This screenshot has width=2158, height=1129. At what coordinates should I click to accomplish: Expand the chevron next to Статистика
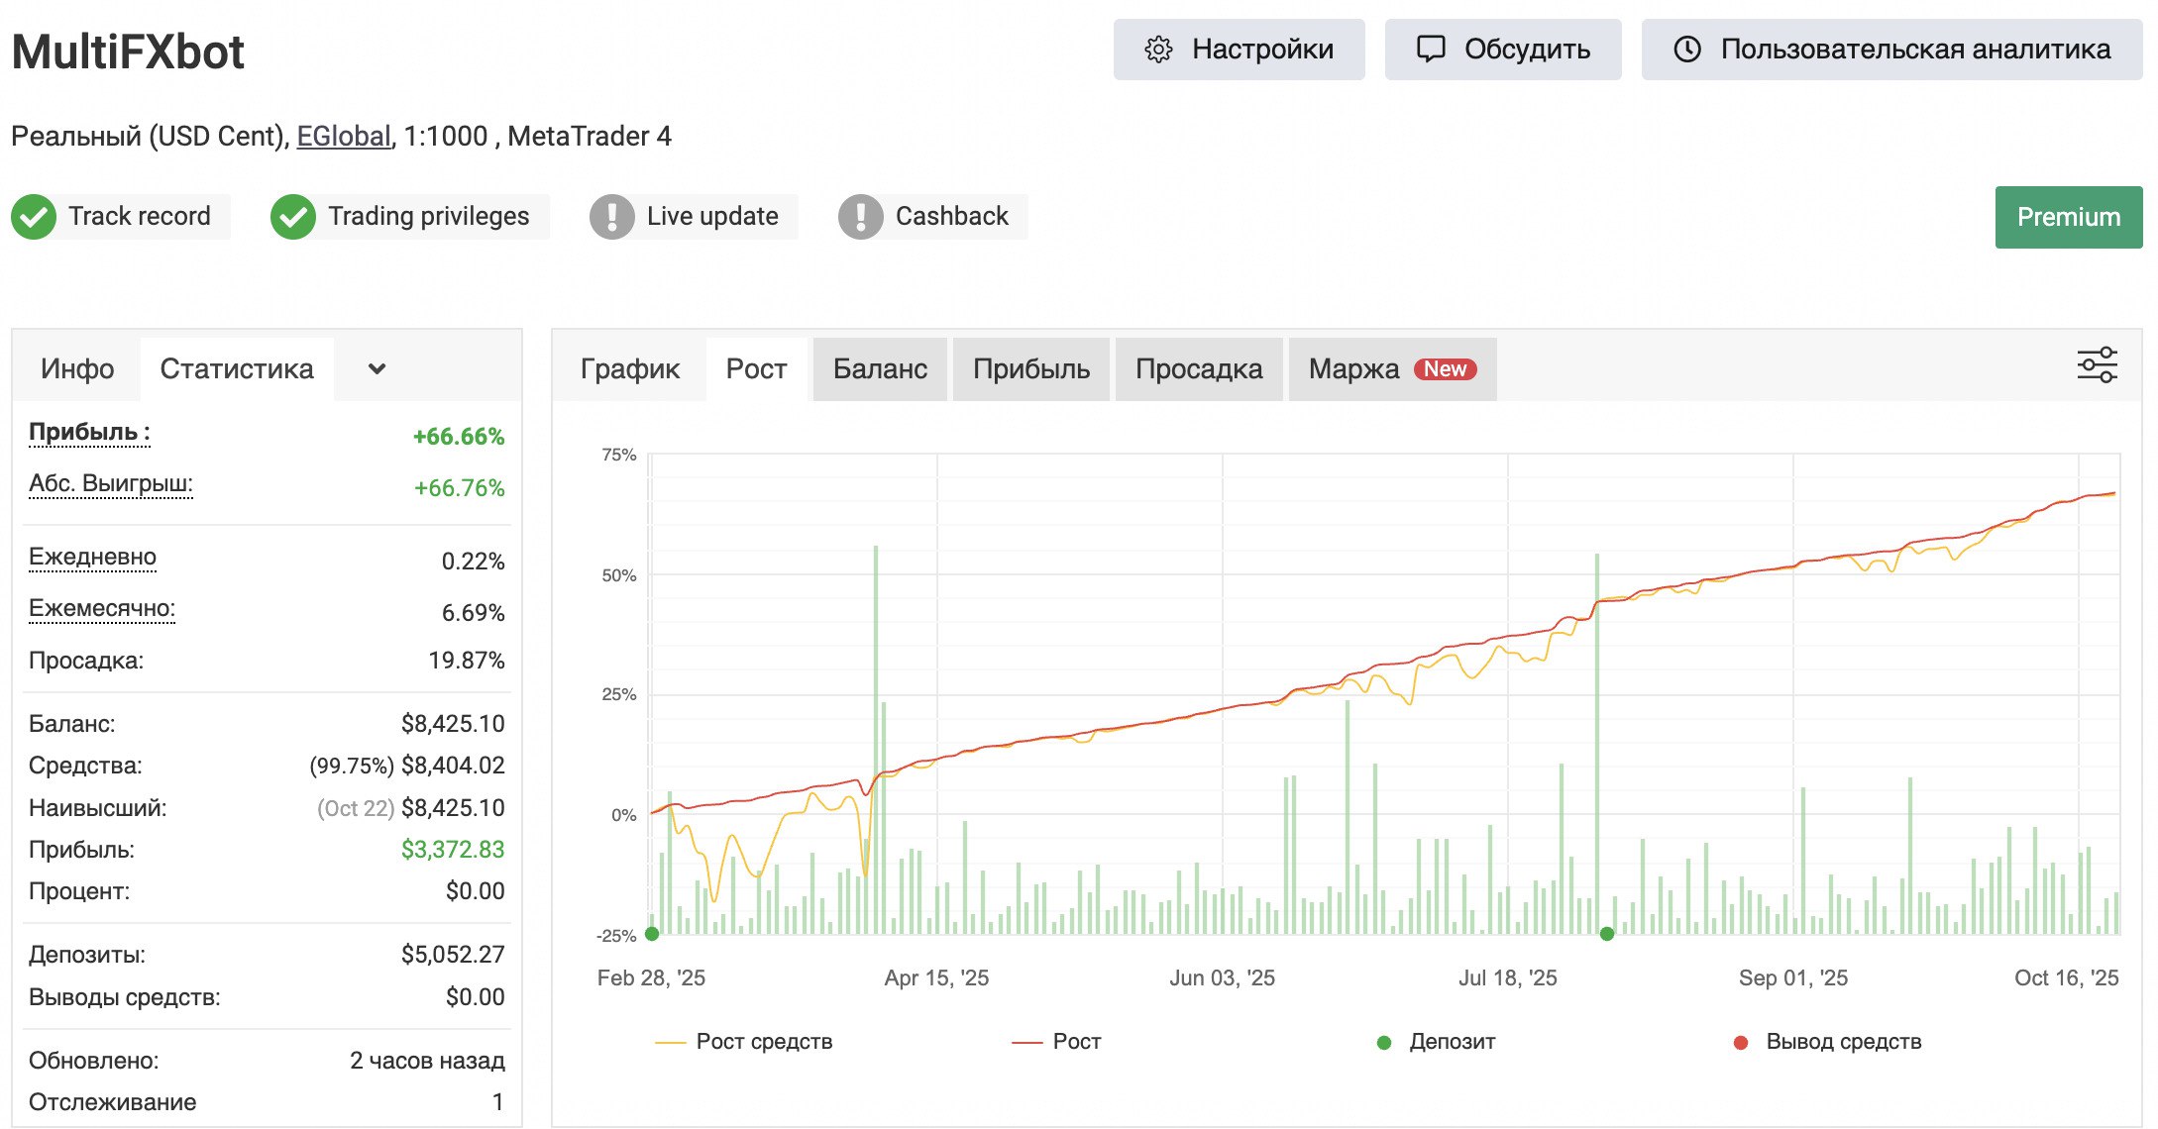[x=377, y=369]
